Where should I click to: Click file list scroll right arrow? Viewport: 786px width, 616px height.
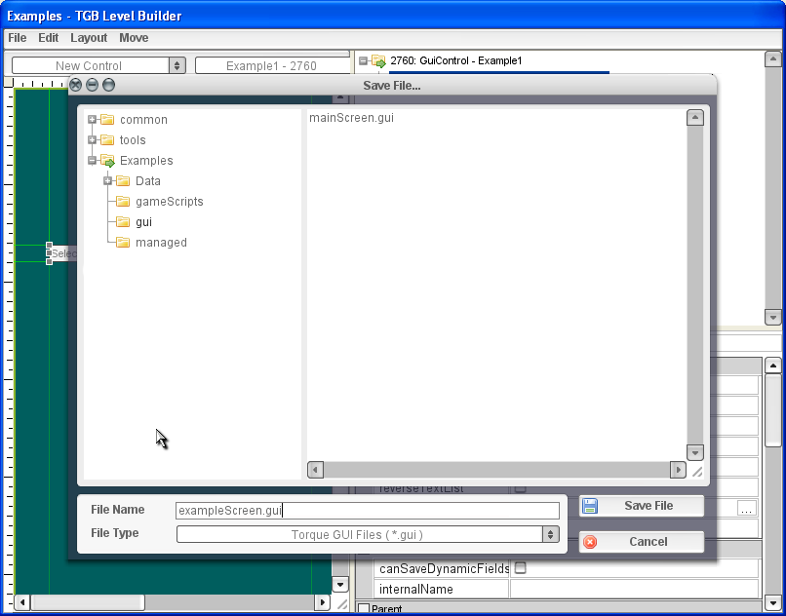(678, 470)
